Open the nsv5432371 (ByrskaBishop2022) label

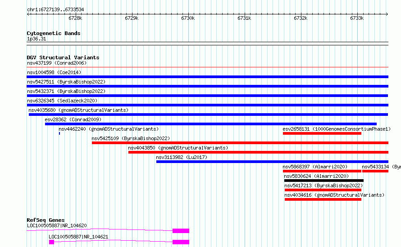click(66, 91)
